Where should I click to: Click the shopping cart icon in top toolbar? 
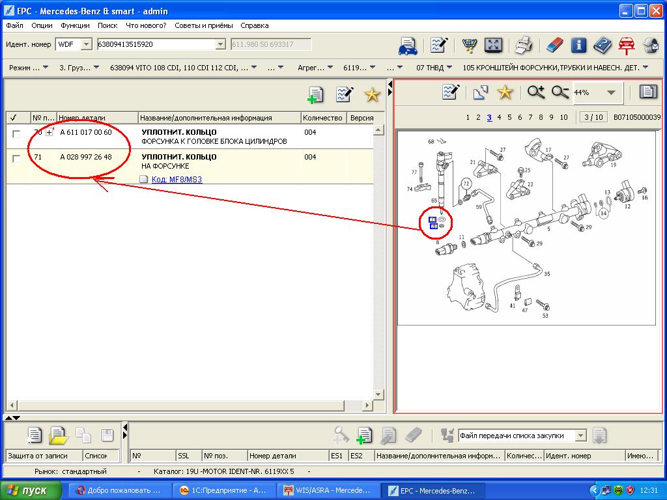point(469,45)
